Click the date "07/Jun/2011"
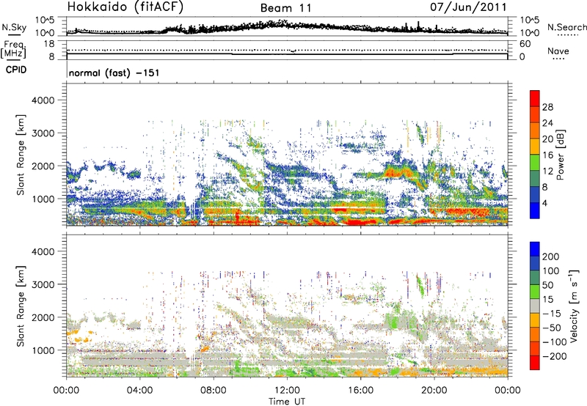Image resolution: width=587 pixels, height=406 pixels. 468,7
